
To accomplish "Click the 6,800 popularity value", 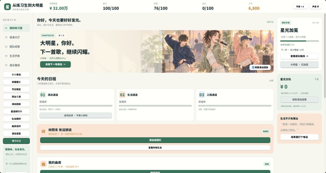I will 254,8.
